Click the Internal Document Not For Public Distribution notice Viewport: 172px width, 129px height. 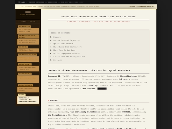pos(98,22)
